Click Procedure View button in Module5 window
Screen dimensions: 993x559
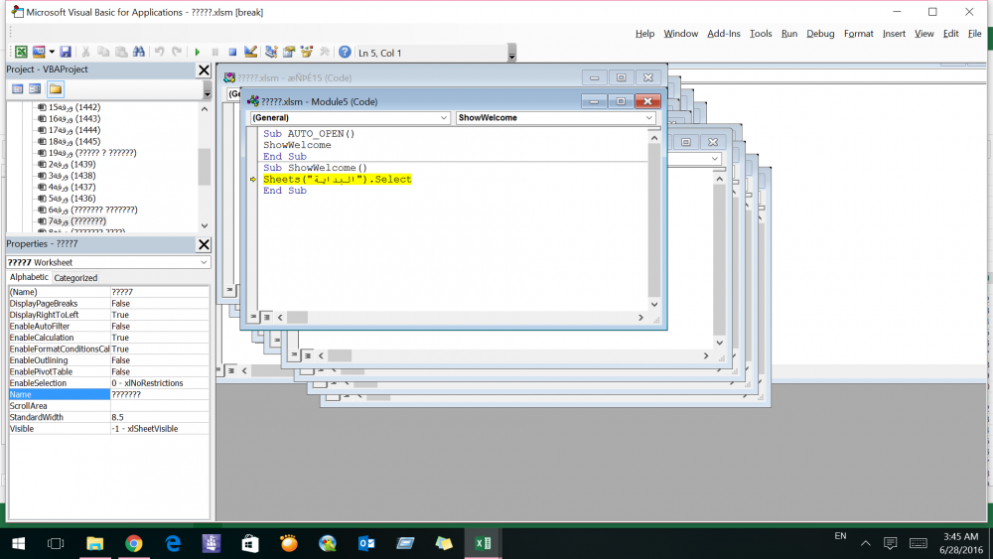click(x=253, y=317)
